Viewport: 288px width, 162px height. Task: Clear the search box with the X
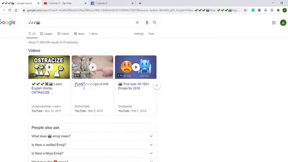point(137,22)
